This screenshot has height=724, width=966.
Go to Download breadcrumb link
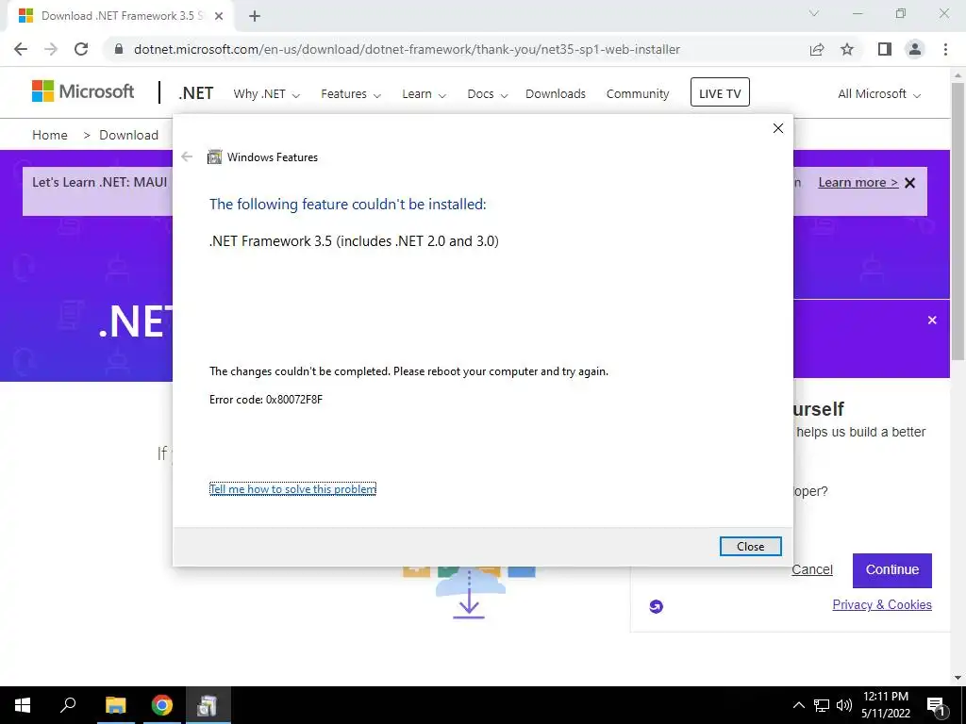(128, 135)
